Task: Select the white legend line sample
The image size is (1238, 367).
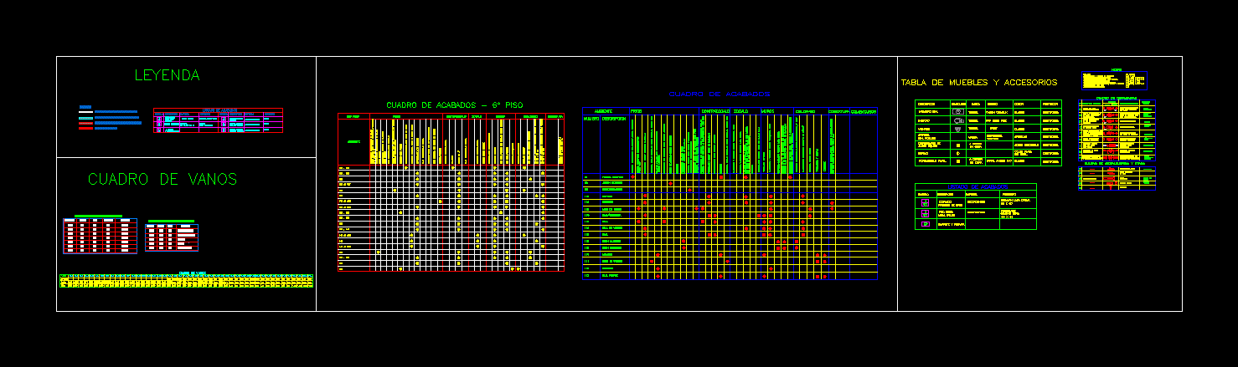Action: (x=85, y=112)
